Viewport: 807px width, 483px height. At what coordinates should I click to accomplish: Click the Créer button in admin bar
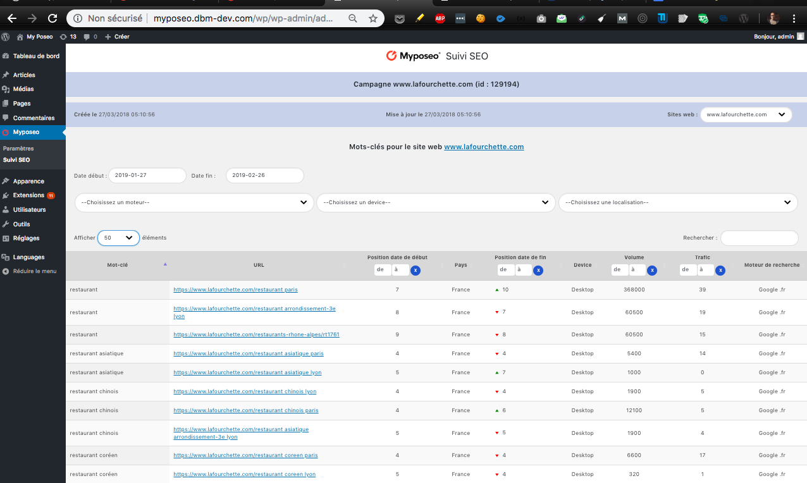pyautogui.click(x=117, y=37)
